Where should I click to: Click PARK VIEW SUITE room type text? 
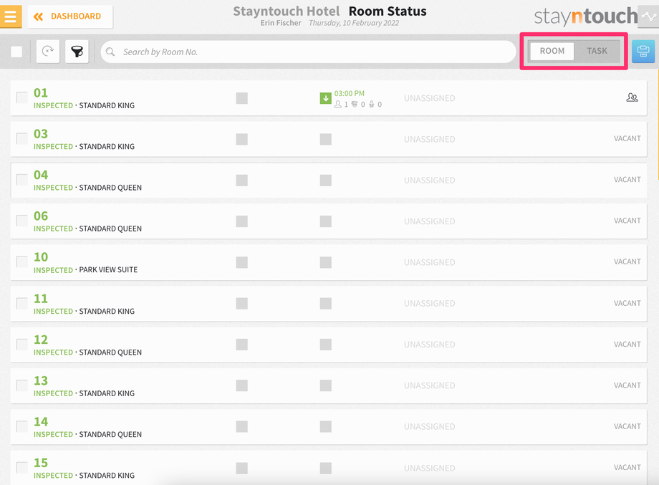(x=108, y=270)
